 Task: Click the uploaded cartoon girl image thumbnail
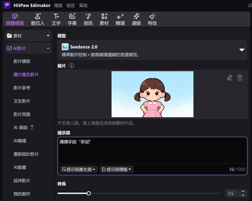pos(152,94)
